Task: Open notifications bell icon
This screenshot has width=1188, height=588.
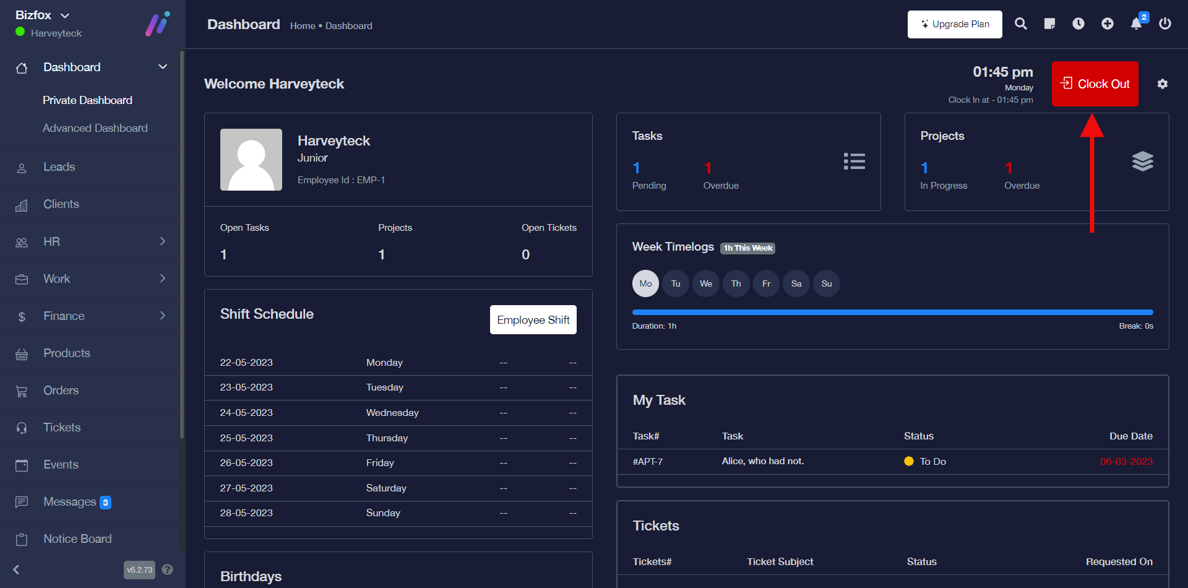Action: pos(1137,24)
